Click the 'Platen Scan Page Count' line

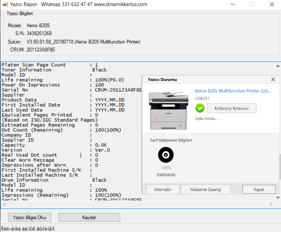tap(50, 65)
